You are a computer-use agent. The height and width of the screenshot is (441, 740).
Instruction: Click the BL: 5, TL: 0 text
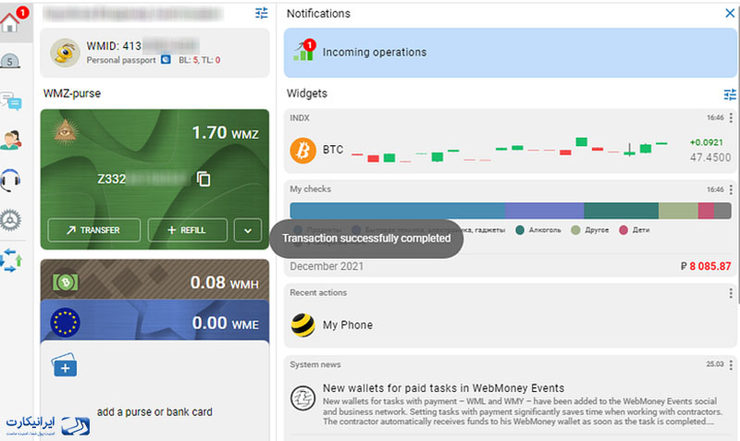199,60
